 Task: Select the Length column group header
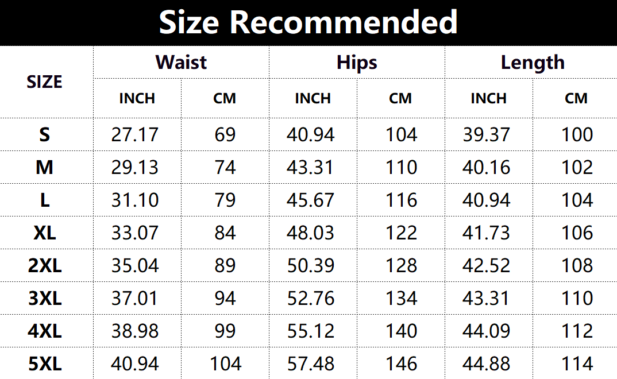click(x=533, y=62)
